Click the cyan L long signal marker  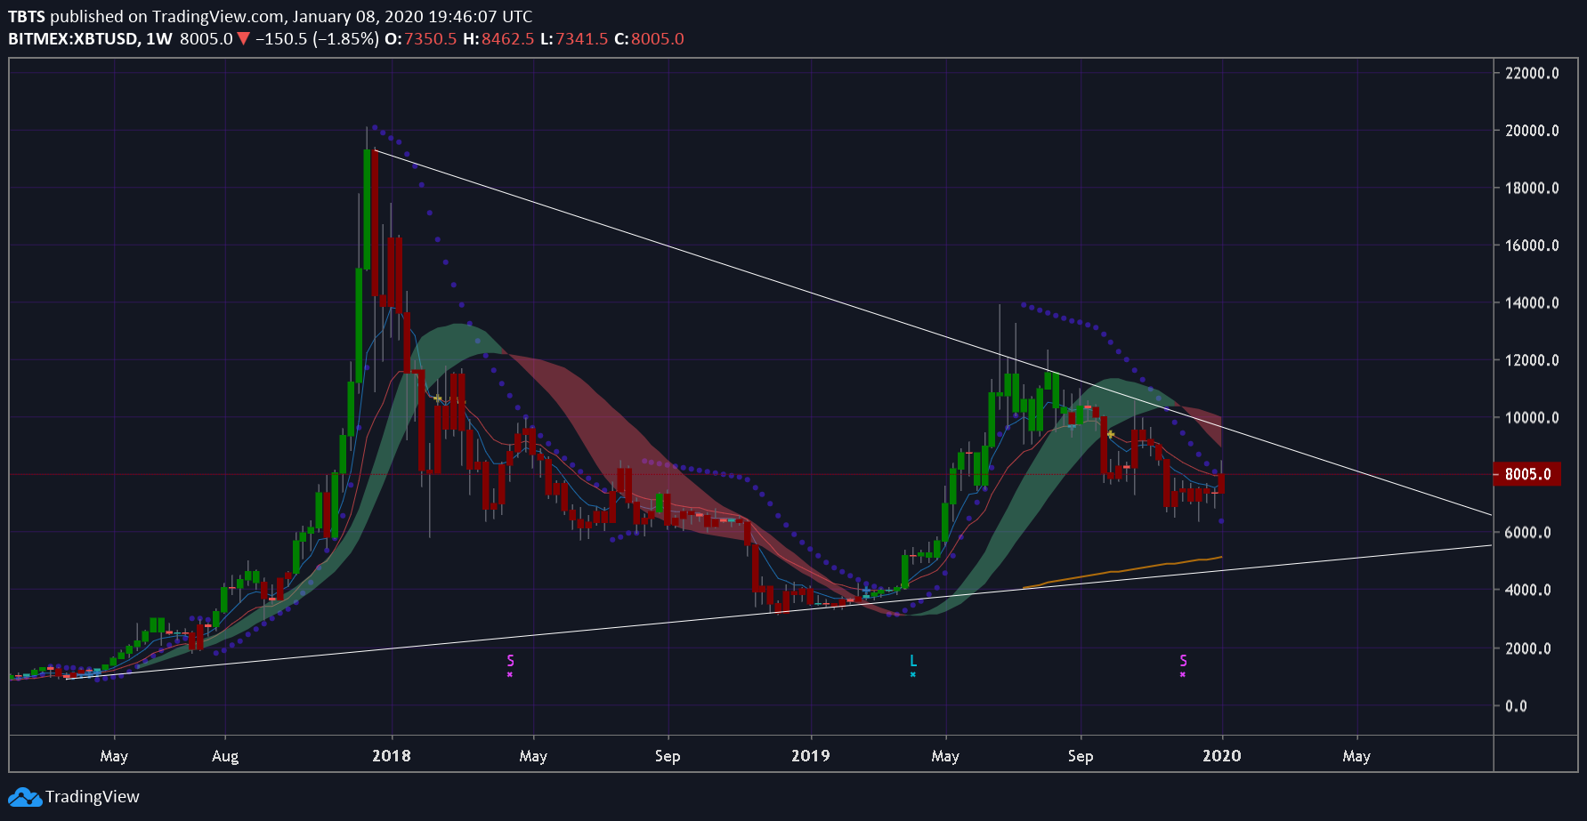(913, 661)
